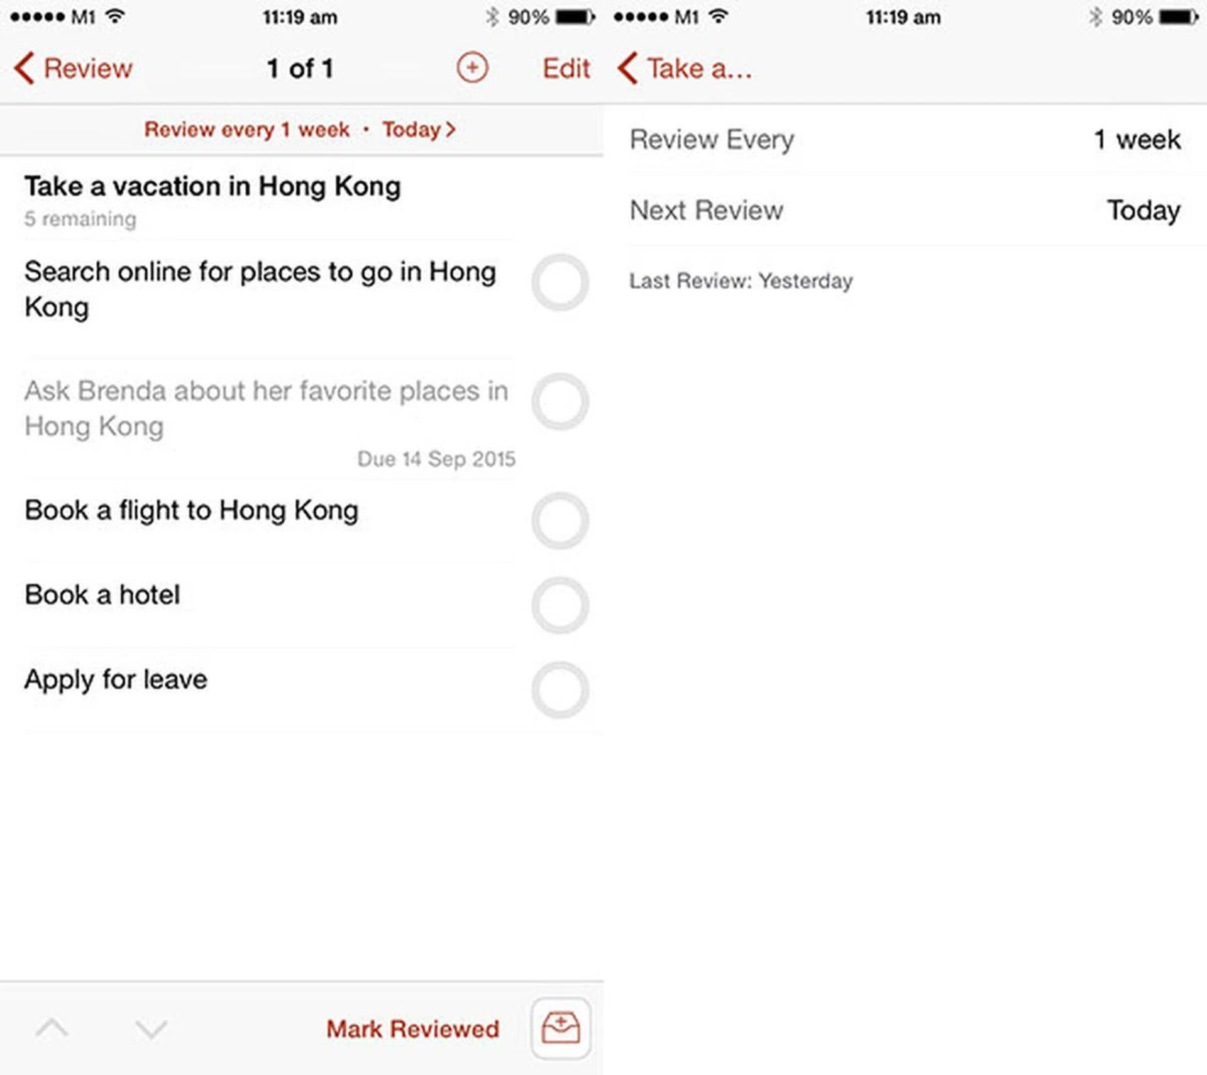
Task: Open review schedule via Today chevron
Action: (419, 130)
